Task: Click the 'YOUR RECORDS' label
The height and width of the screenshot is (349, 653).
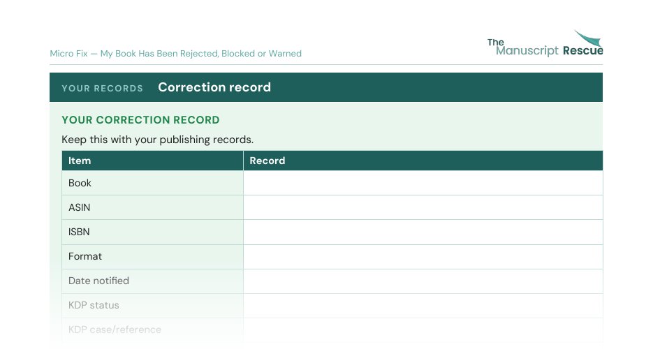Action: [x=103, y=88]
